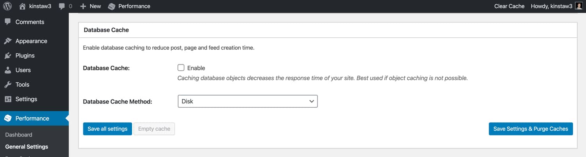Click the Performance cube icon in admin bar

tap(112, 6)
